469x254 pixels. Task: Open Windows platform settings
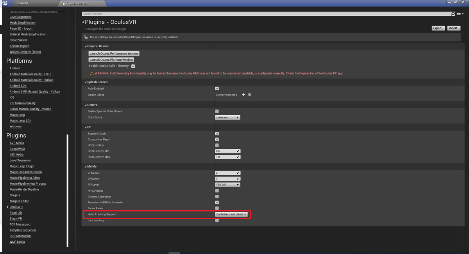point(16,127)
